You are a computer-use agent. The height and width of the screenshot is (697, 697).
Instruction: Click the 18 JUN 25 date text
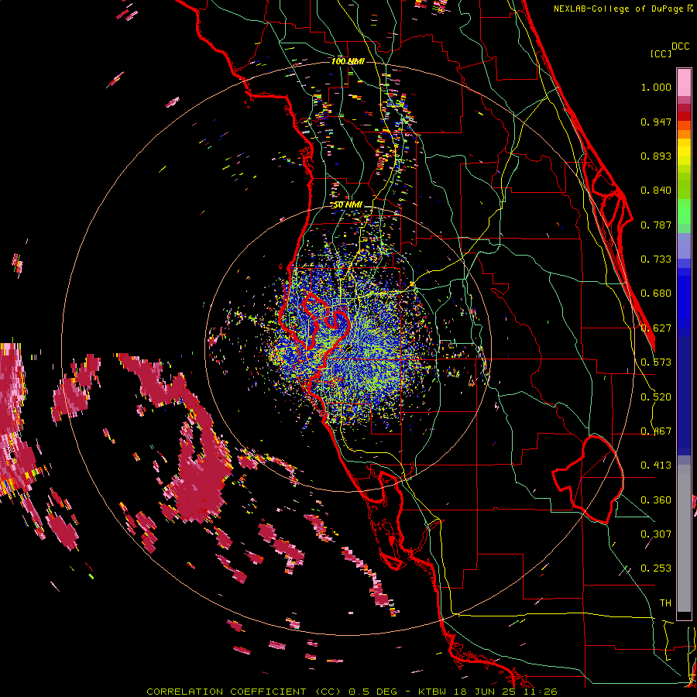pos(483,692)
